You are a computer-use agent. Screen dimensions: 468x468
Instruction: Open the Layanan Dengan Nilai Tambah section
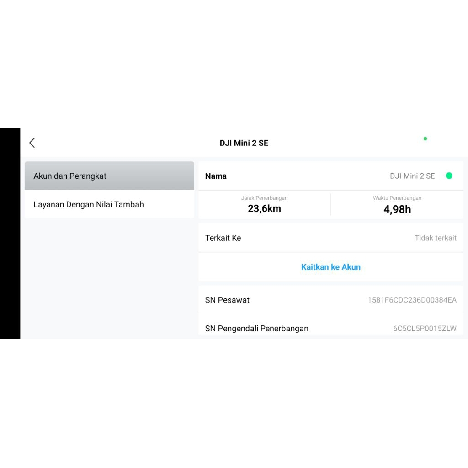click(x=109, y=204)
